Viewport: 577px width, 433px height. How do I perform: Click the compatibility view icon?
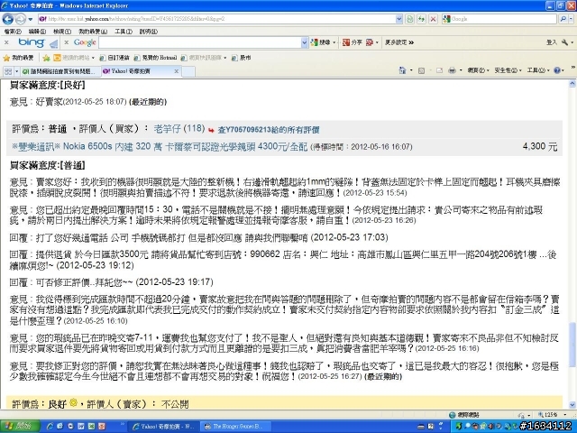click(410, 19)
